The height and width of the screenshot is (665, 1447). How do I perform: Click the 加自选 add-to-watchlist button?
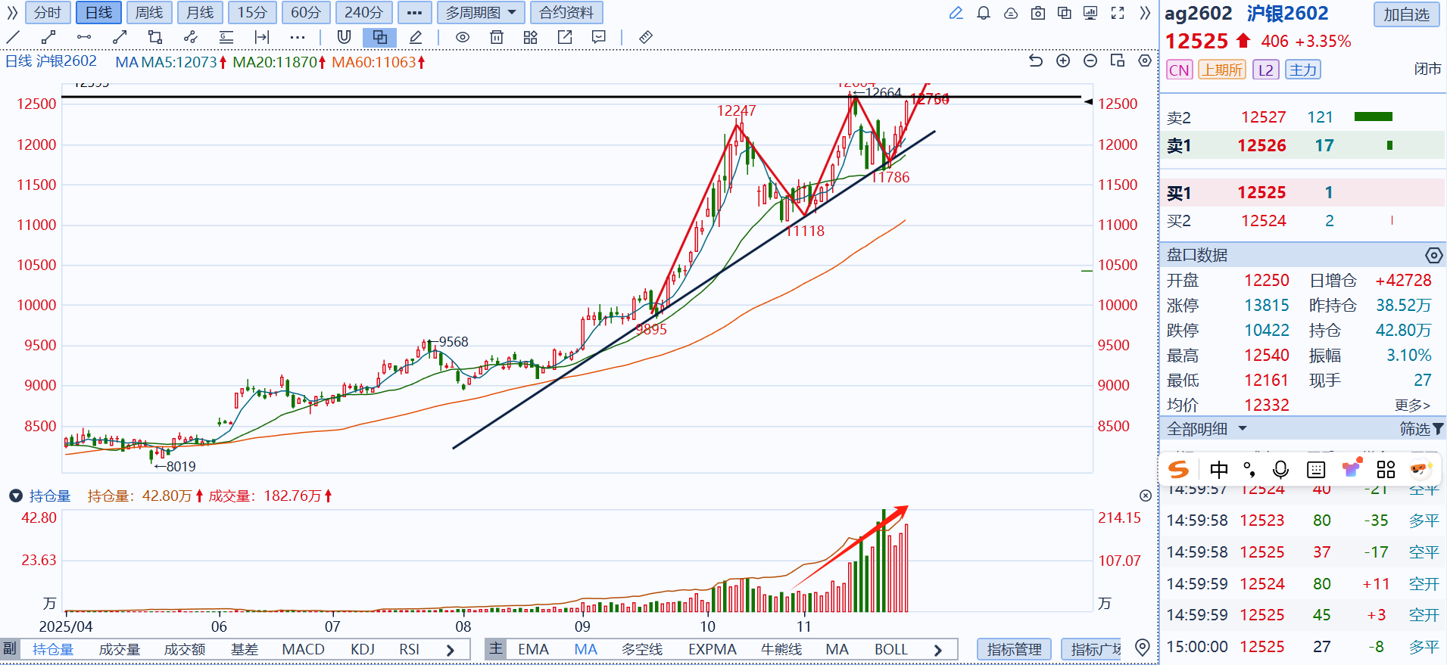click(1406, 14)
